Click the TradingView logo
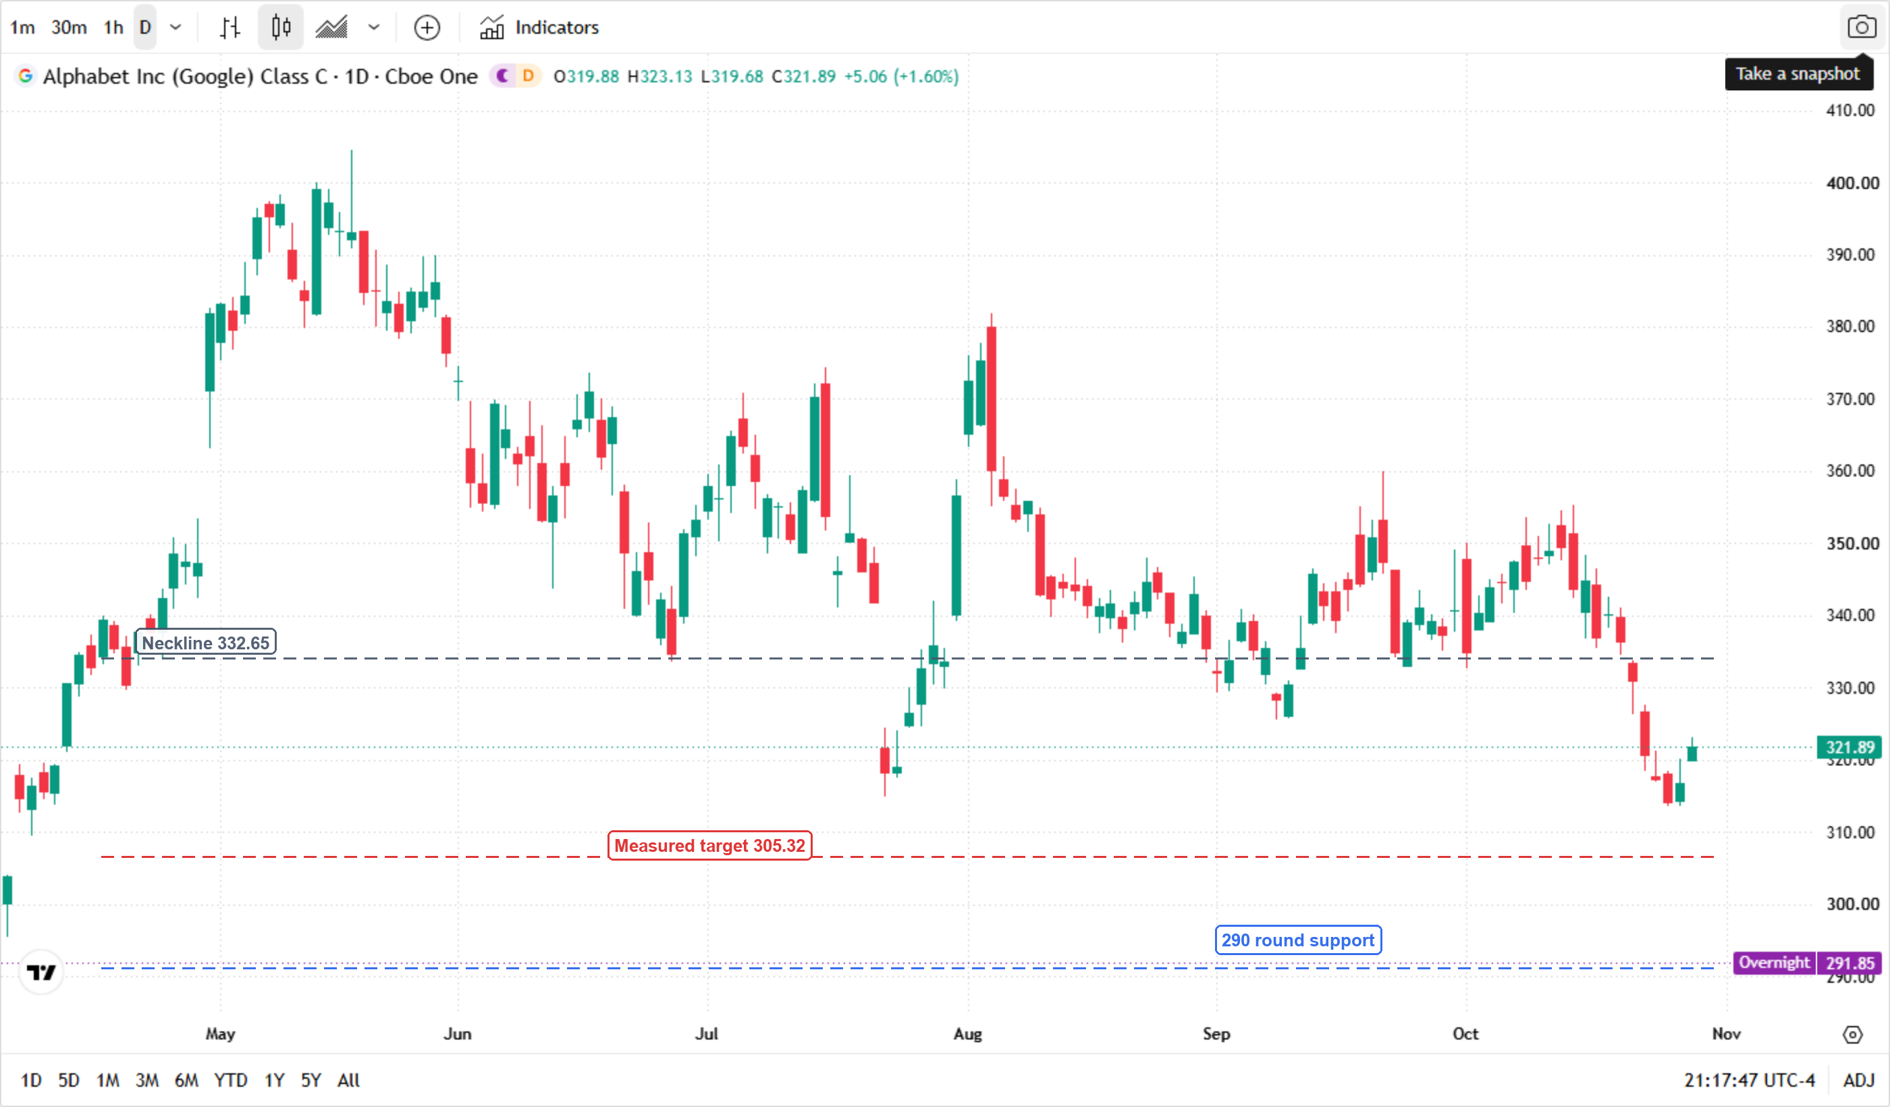The width and height of the screenshot is (1890, 1107). (x=41, y=973)
